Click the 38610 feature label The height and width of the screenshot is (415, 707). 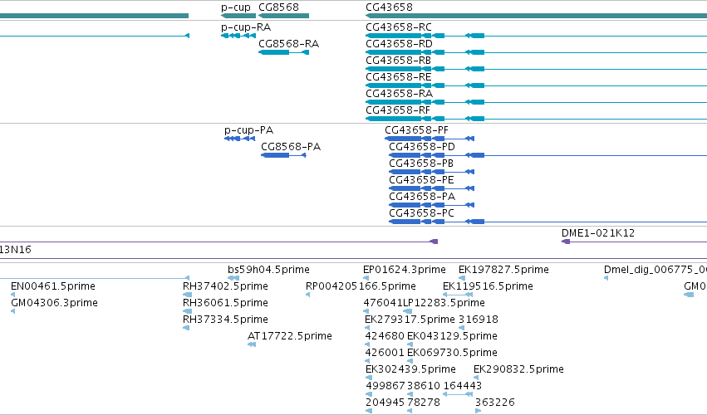click(424, 387)
